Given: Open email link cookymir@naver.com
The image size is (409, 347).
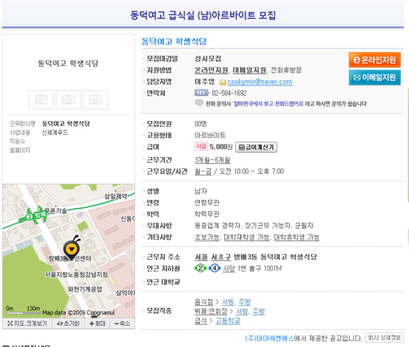Looking at the screenshot, I should point(260,82).
